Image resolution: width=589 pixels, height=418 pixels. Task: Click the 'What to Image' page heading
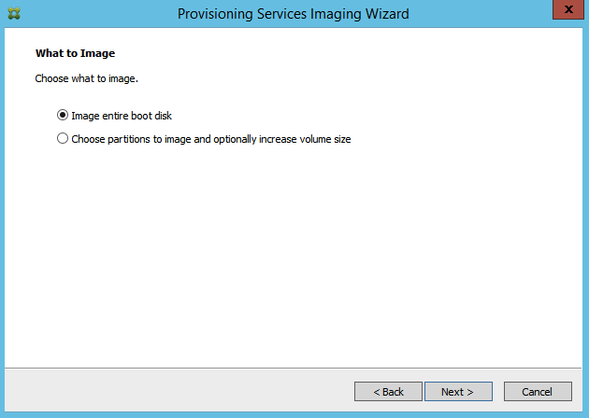[75, 53]
